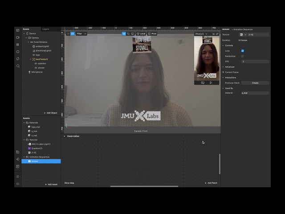Click the Patch Editor vertical scrollbar
Viewport: 285px width, 214px height.
coord(220,164)
